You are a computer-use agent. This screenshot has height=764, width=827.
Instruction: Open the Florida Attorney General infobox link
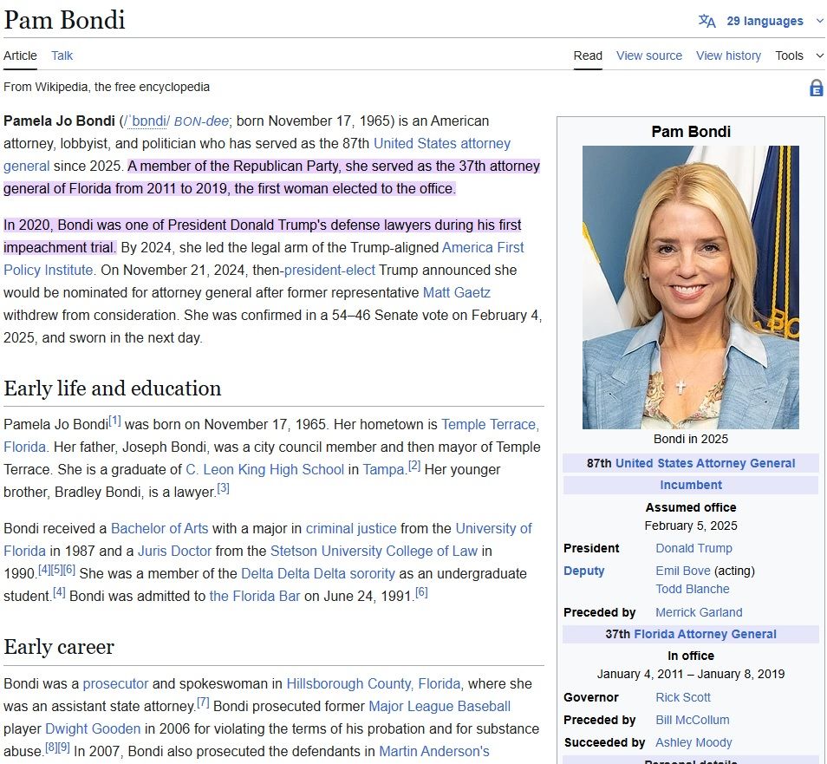705,634
